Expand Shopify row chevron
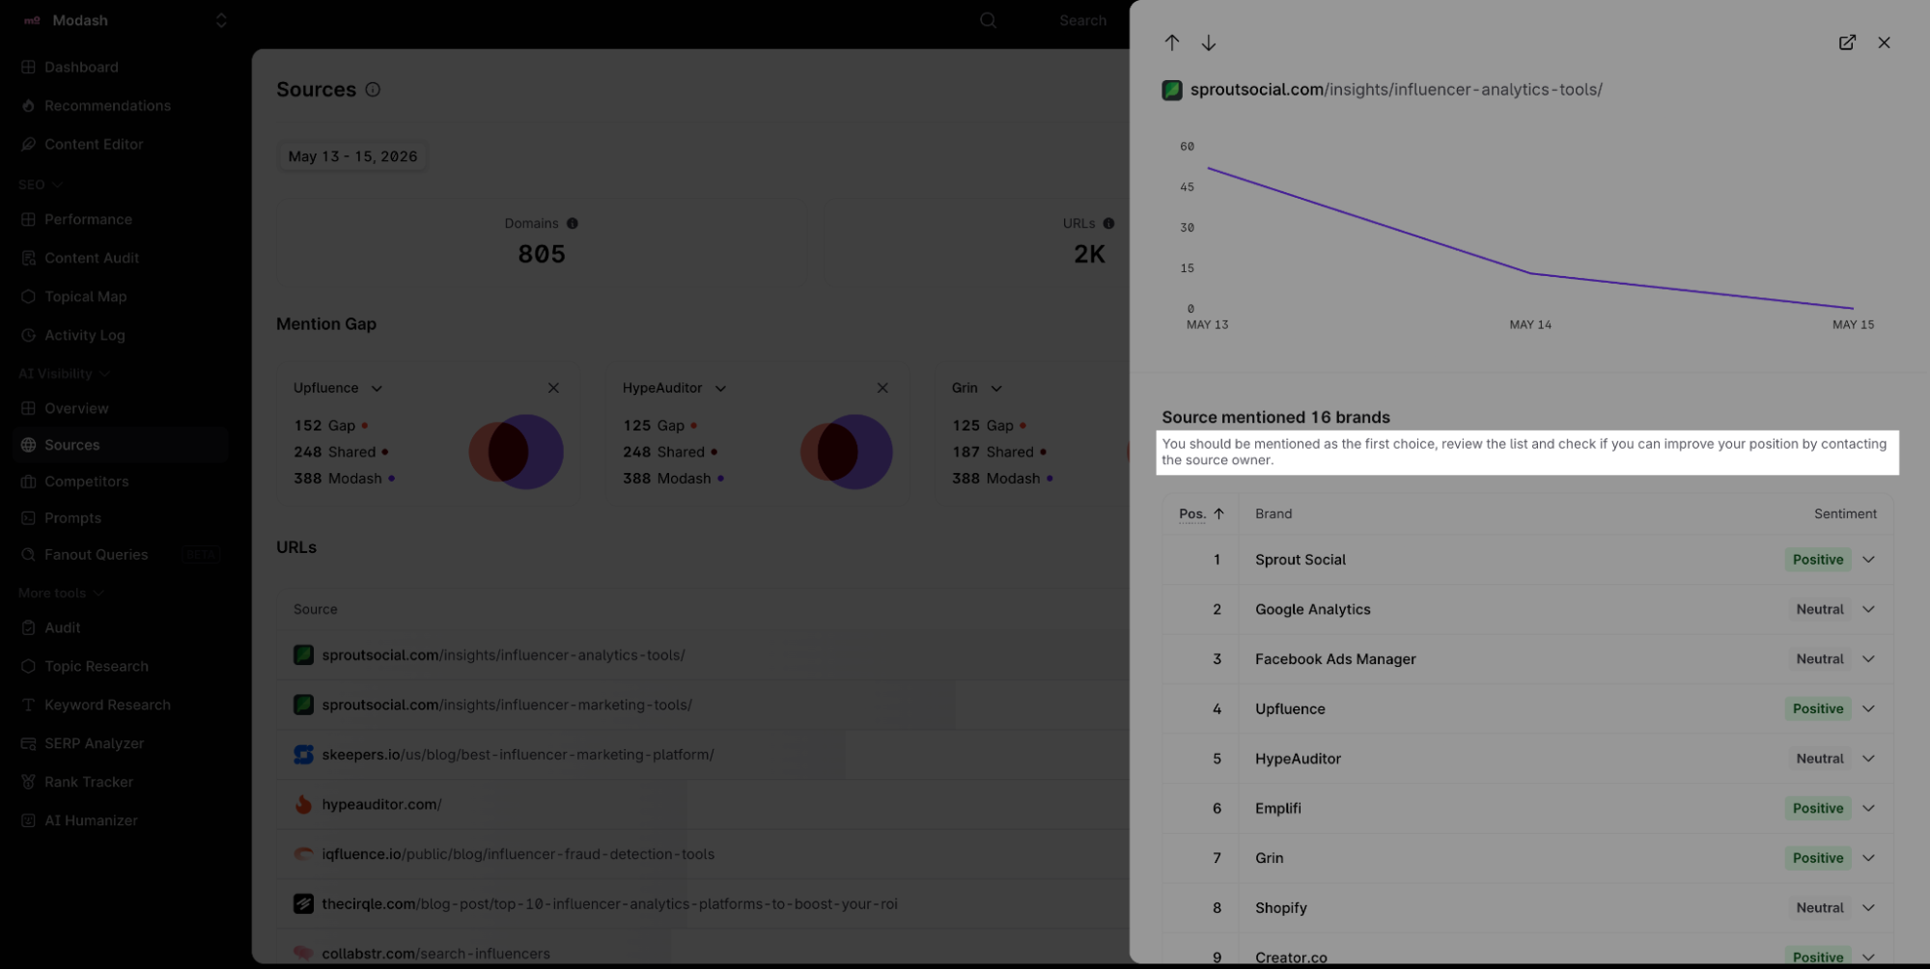This screenshot has height=970, width=1930. pyautogui.click(x=1867, y=907)
